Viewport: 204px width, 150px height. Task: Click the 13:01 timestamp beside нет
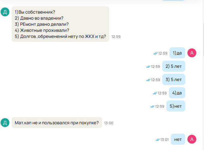click(164, 140)
